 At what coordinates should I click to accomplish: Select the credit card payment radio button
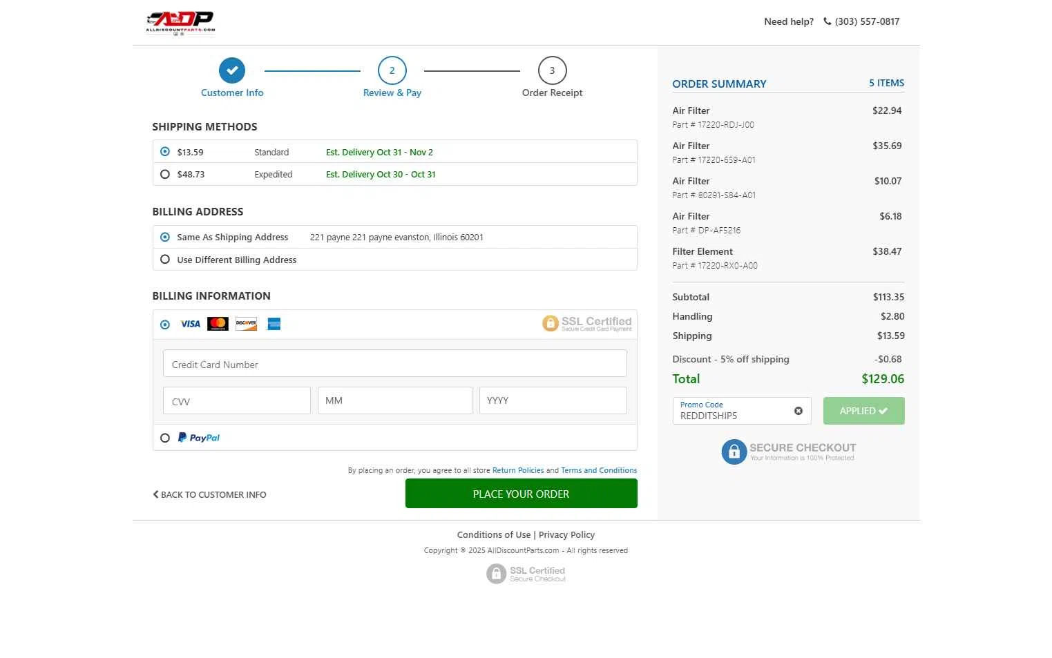click(x=165, y=325)
